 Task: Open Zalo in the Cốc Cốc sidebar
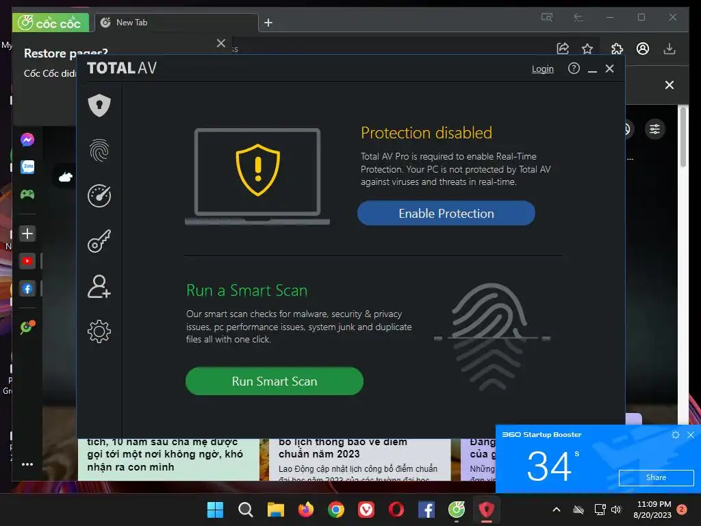click(27, 167)
